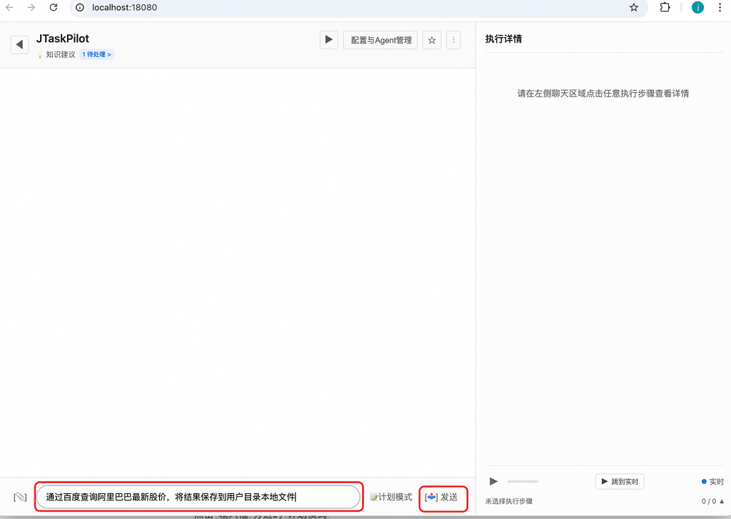Click the lightbulb icon beside 知识建议

pyautogui.click(x=41, y=54)
